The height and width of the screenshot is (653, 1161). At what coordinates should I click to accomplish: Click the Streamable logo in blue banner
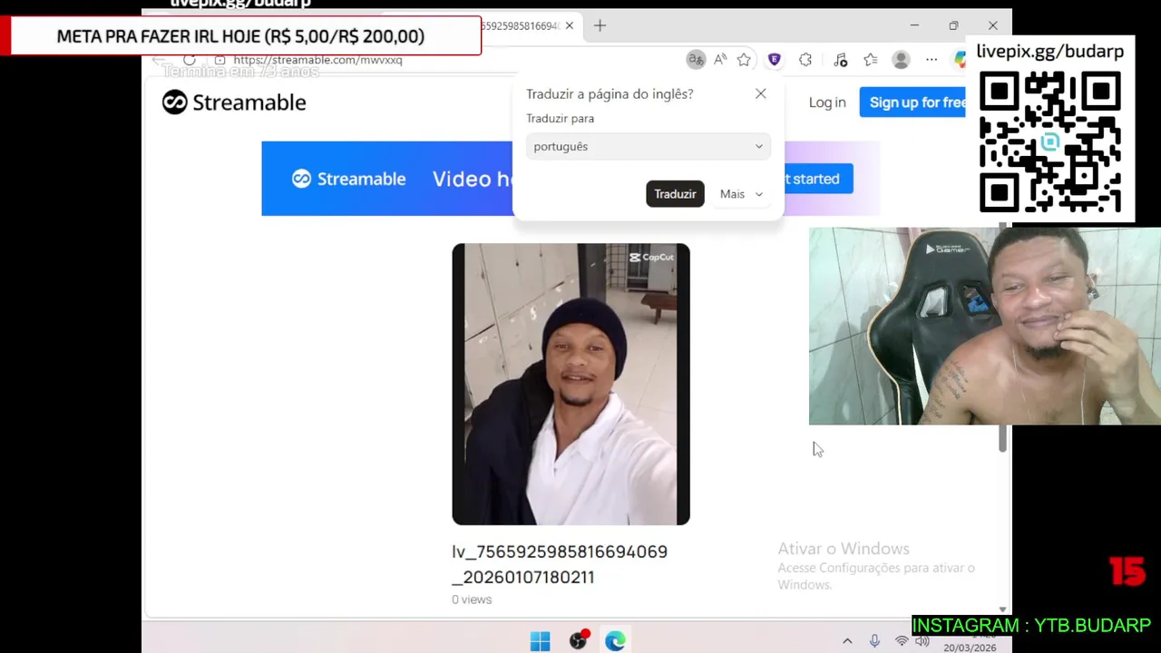click(x=348, y=179)
